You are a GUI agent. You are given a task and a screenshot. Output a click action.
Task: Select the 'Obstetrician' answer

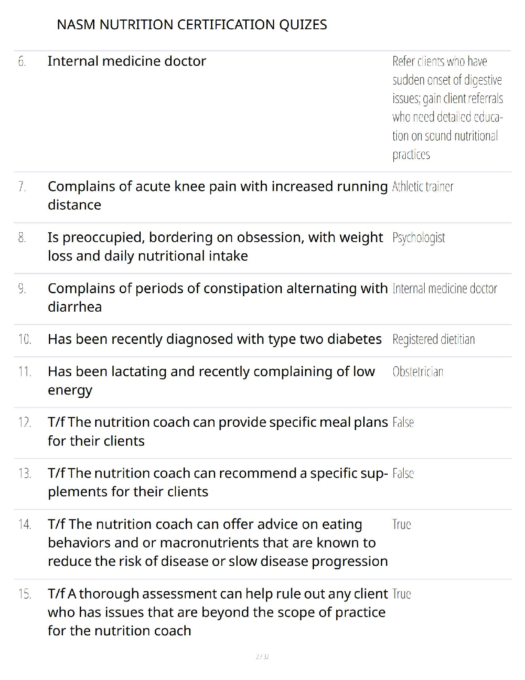(x=418, y=372)
